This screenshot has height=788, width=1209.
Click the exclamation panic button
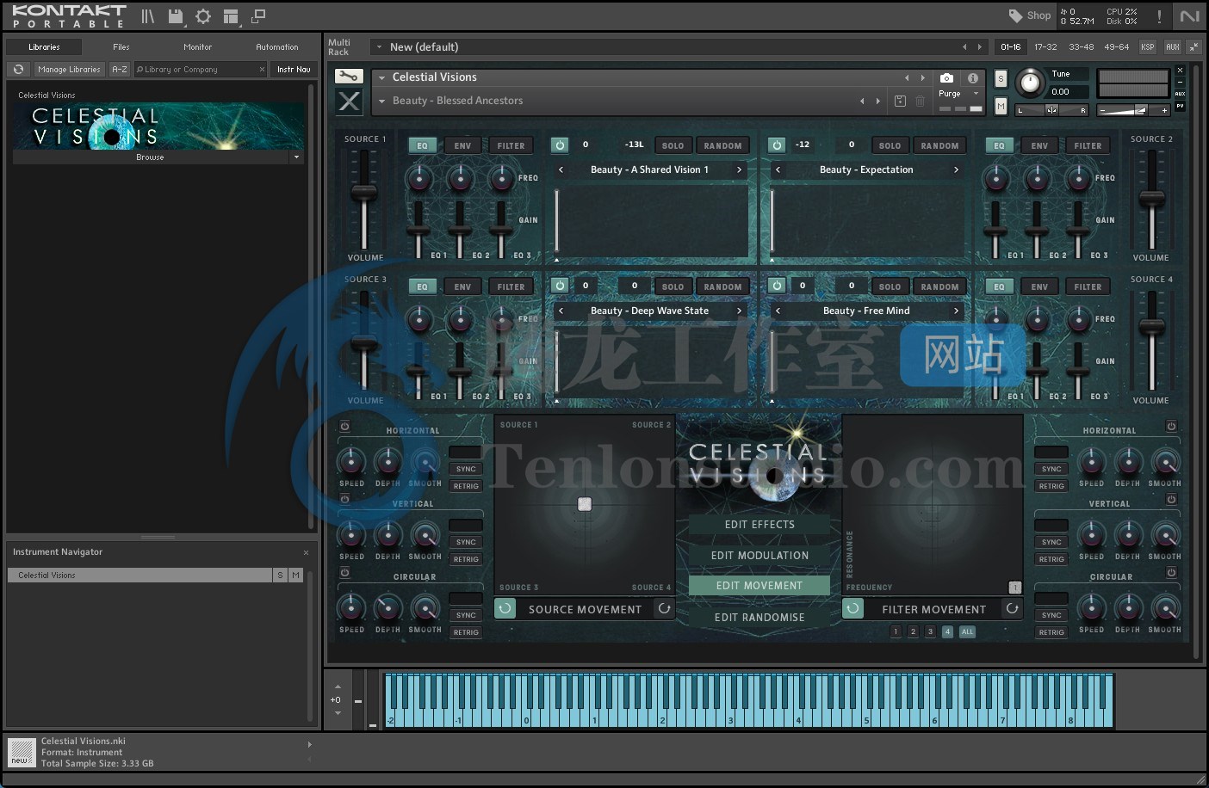tap(1159, 15)
